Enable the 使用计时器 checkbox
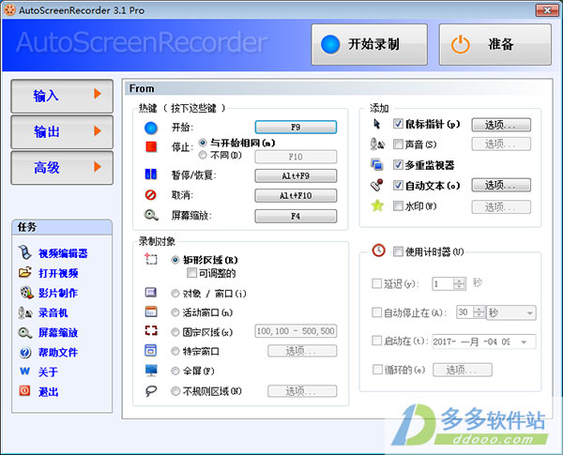Screen dimensions: 563x455 (x=398, y=251)
